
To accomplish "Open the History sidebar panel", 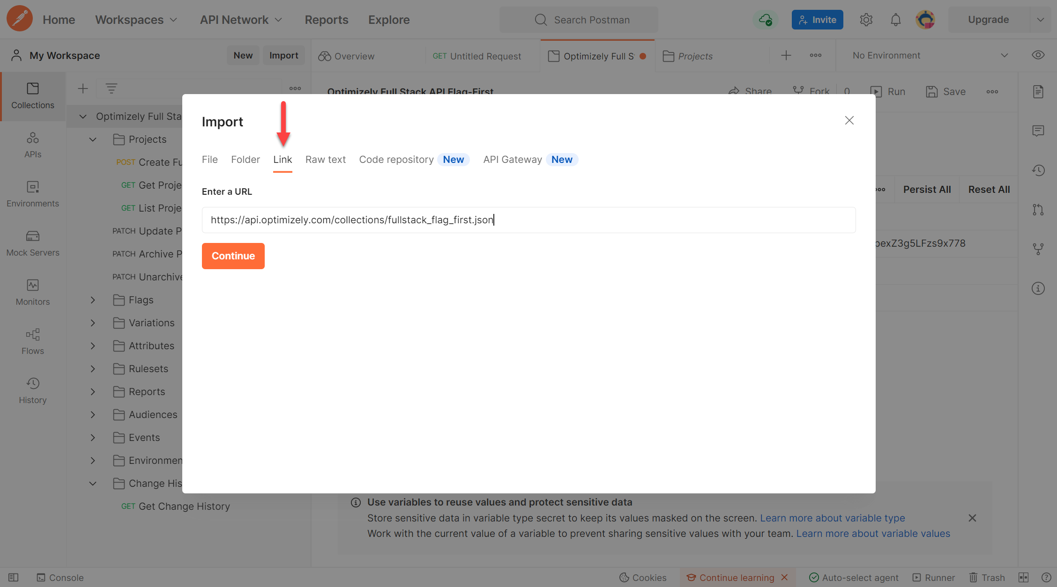I will coord(33,391).
